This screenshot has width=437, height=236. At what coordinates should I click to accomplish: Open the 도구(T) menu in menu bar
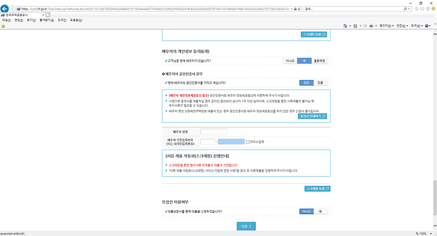coord(62,21)
